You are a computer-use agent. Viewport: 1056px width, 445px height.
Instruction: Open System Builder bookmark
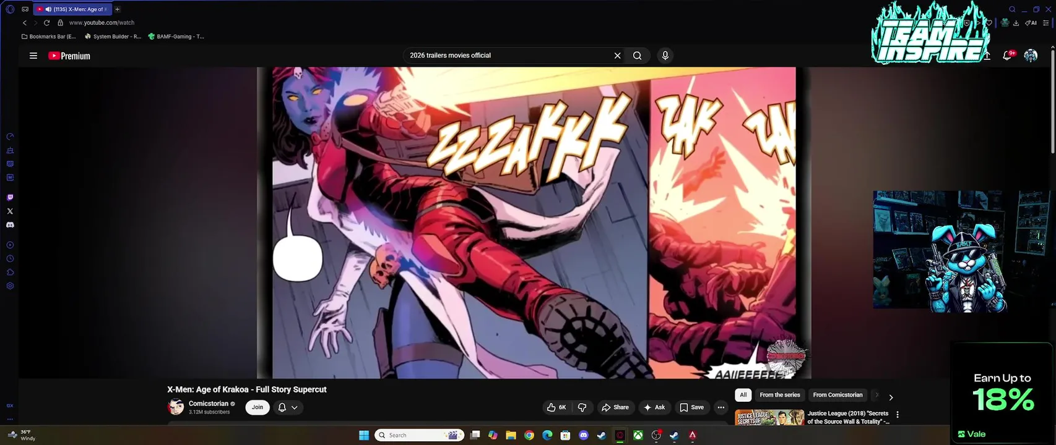(x=113, y=36)
